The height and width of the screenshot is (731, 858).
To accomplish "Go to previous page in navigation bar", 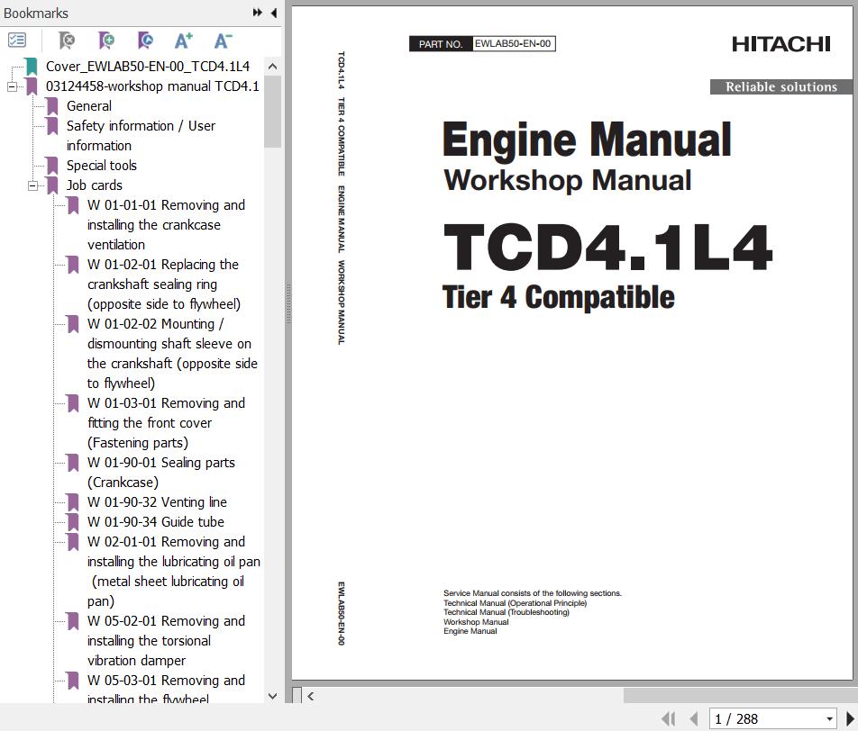I will pyautogui.click(x=694, y=718).
